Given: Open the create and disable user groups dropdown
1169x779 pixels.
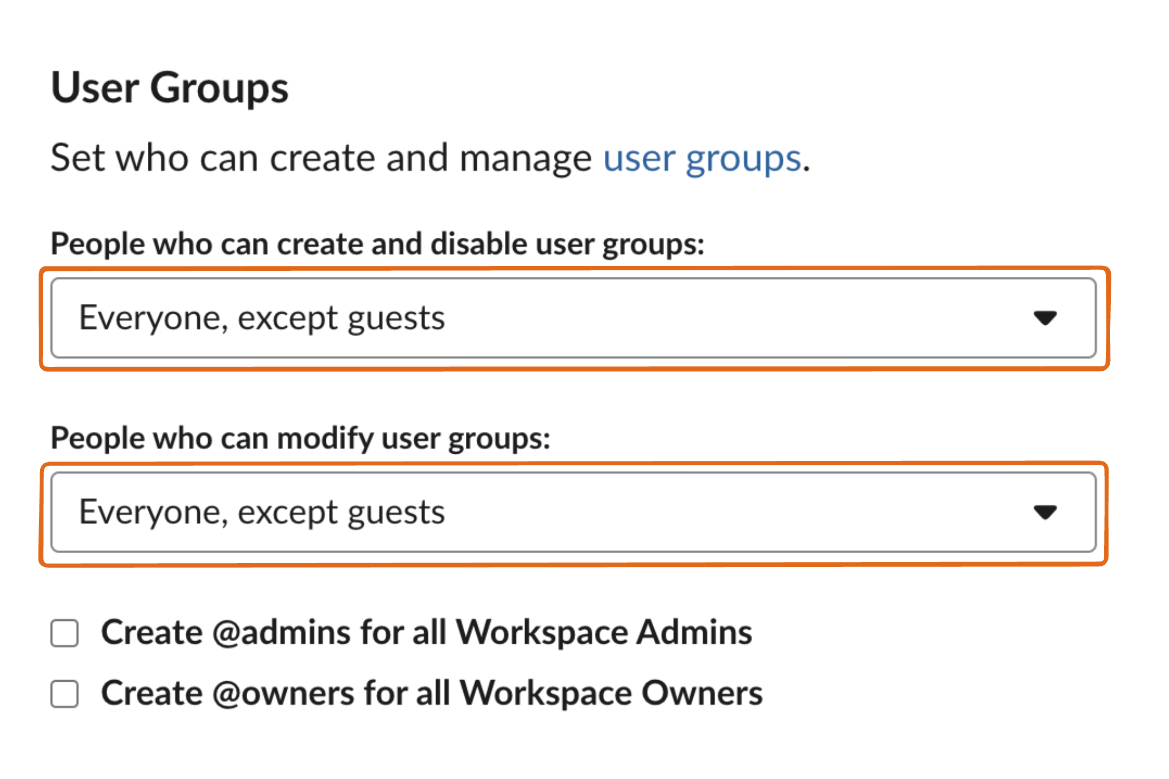Looking at the screenshot, I should 573,318.
